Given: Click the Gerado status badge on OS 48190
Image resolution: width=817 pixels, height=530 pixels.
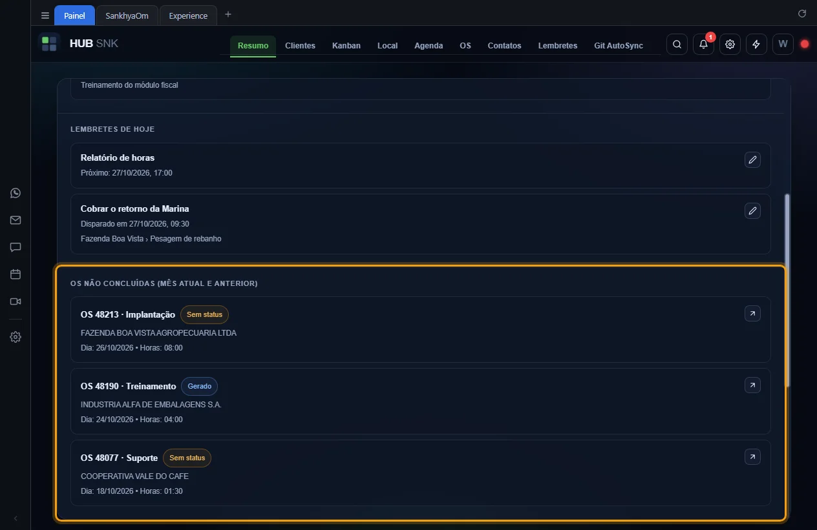Looking at the screenshot, I should [200, 386].
